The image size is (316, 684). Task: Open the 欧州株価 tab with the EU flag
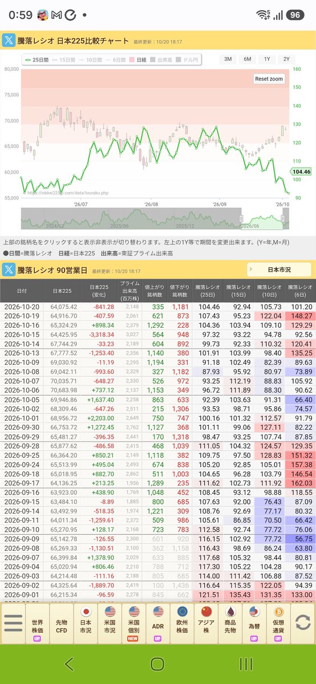click(x=183, y=624)
